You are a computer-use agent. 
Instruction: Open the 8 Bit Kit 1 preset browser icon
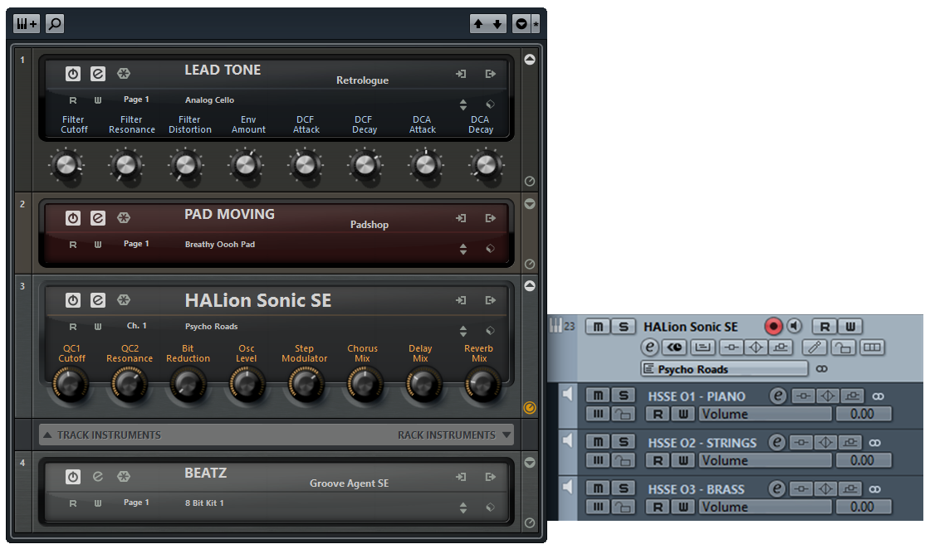[x=491, y=507]
